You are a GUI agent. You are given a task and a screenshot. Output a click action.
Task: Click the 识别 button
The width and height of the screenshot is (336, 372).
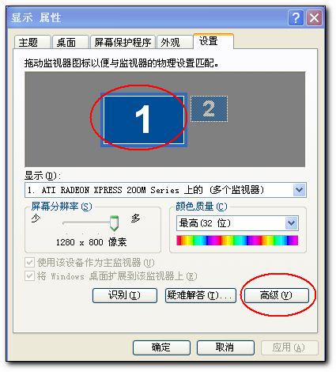click(x=125, y=295)
